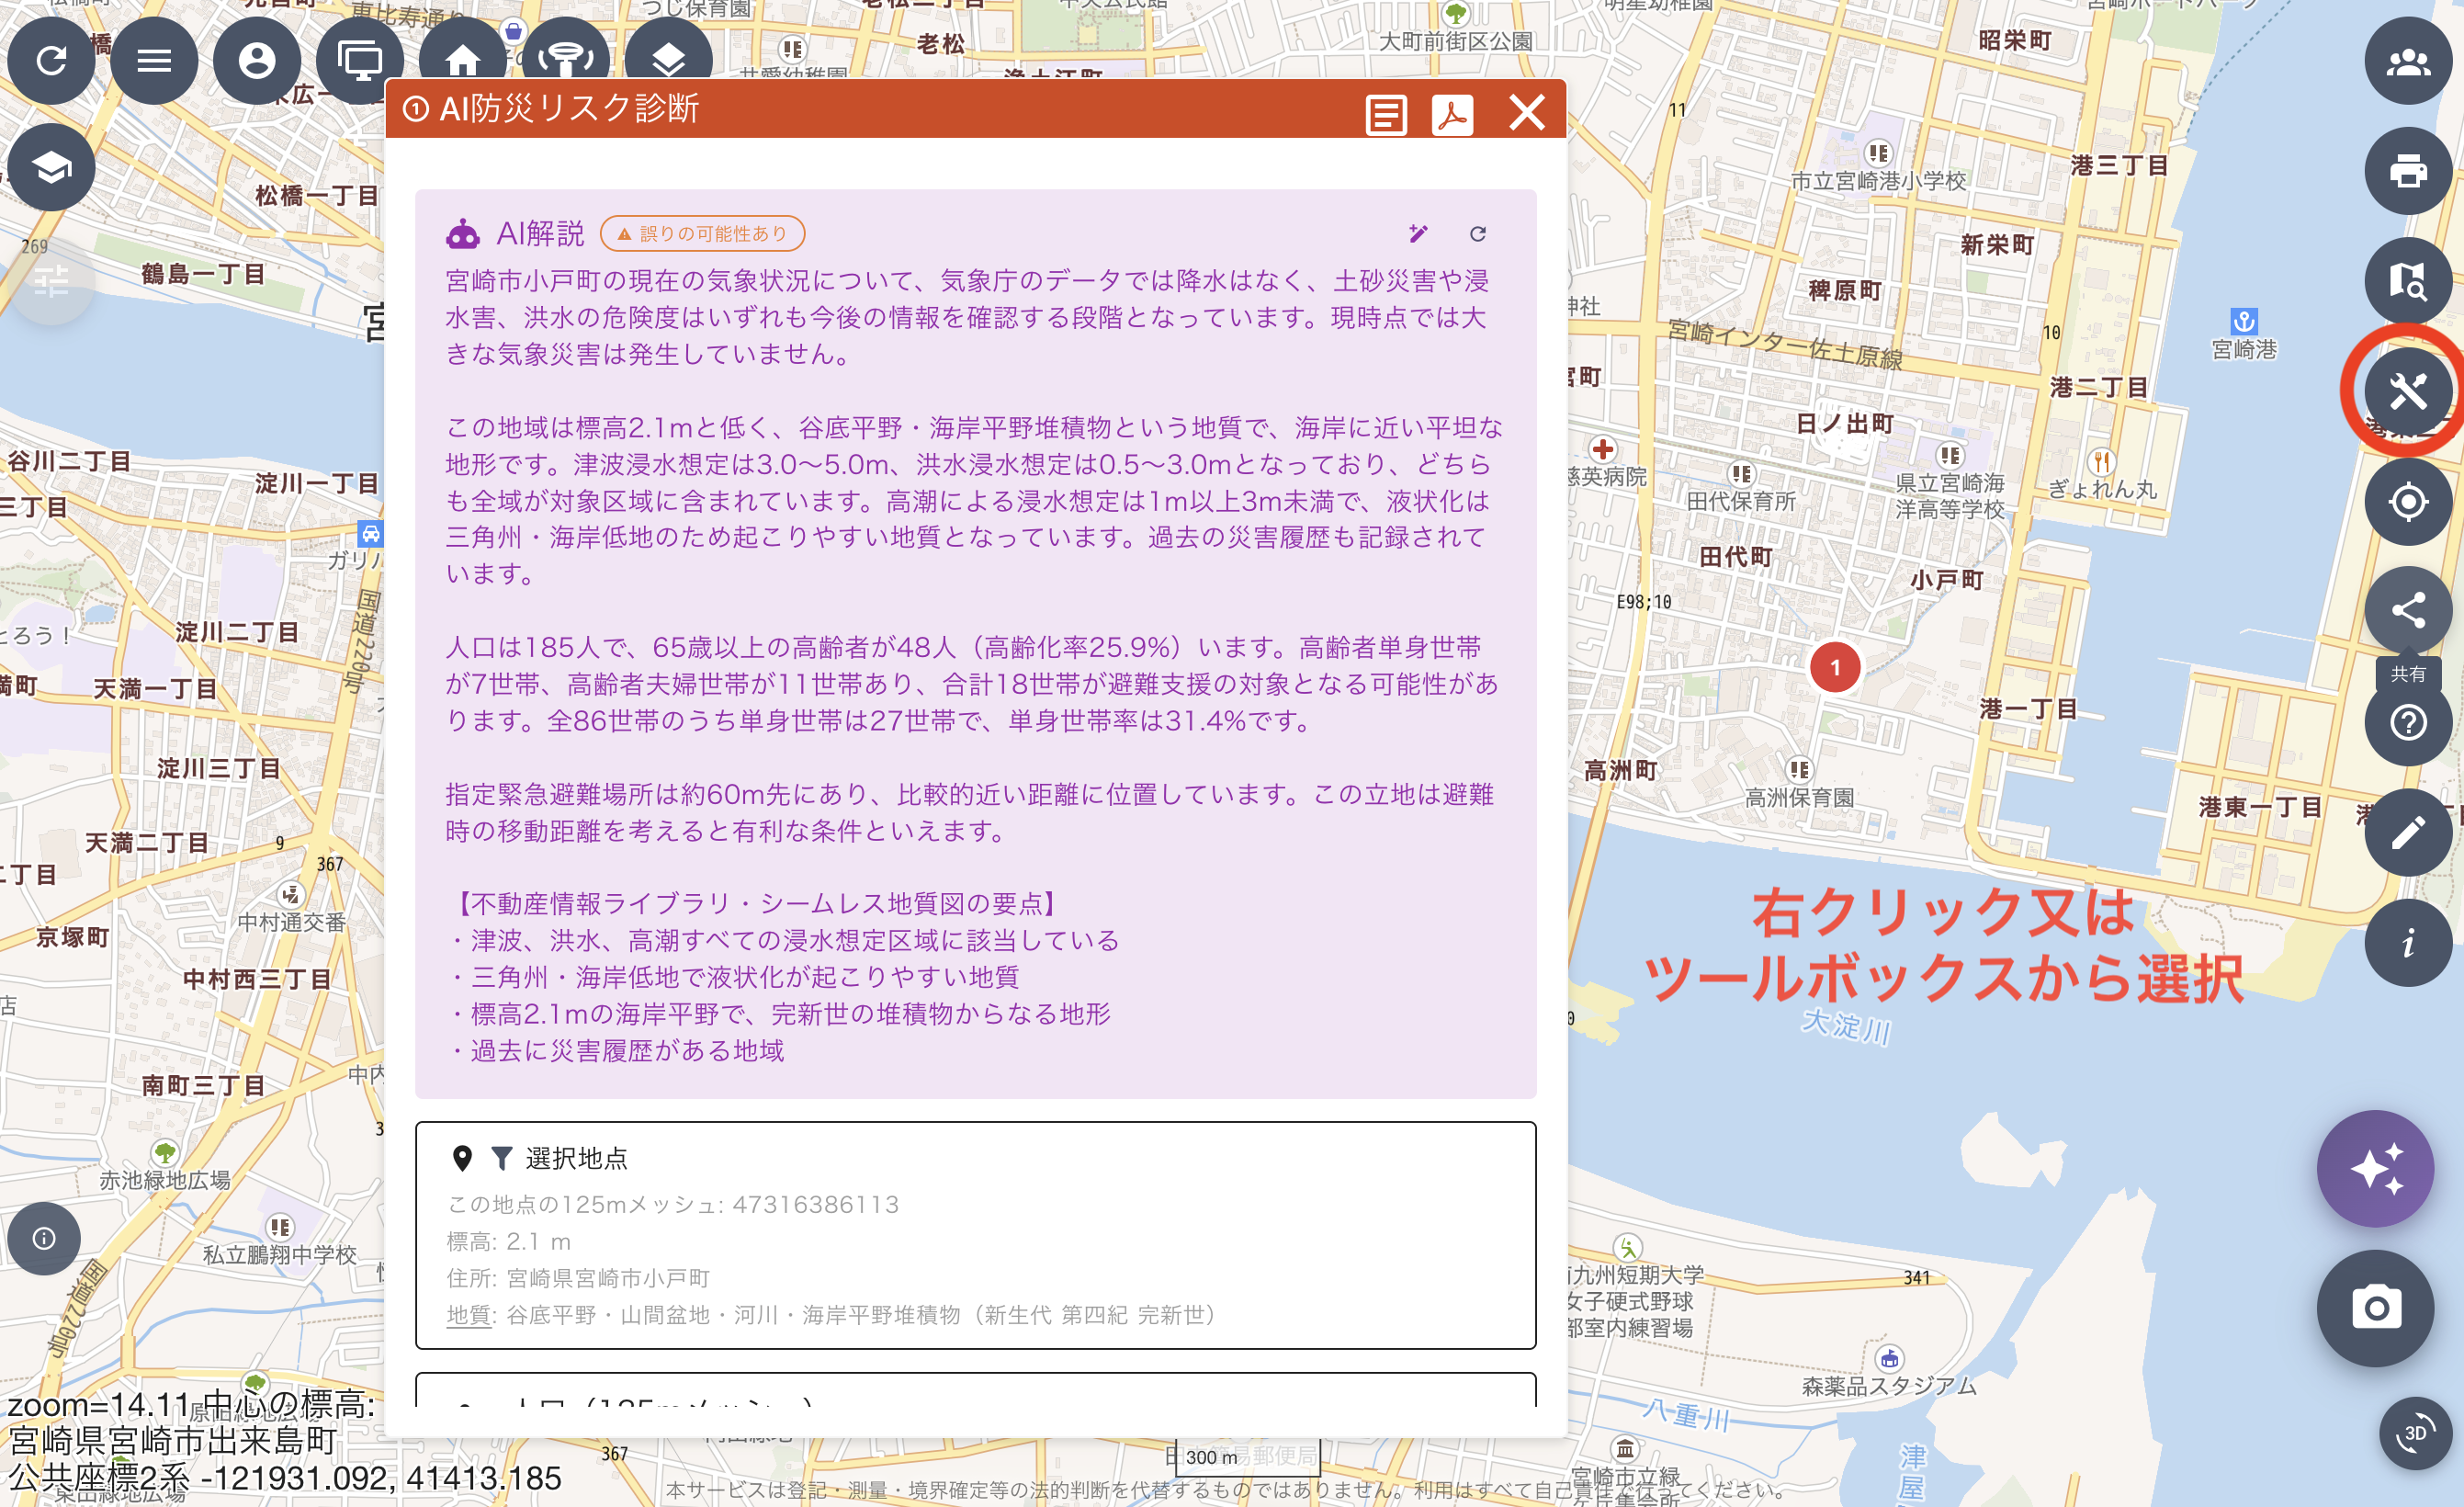Export the AI防災リスク診断 as PDF
This screenshot has height=1507, width=2464.
(x=1452, y=114)
